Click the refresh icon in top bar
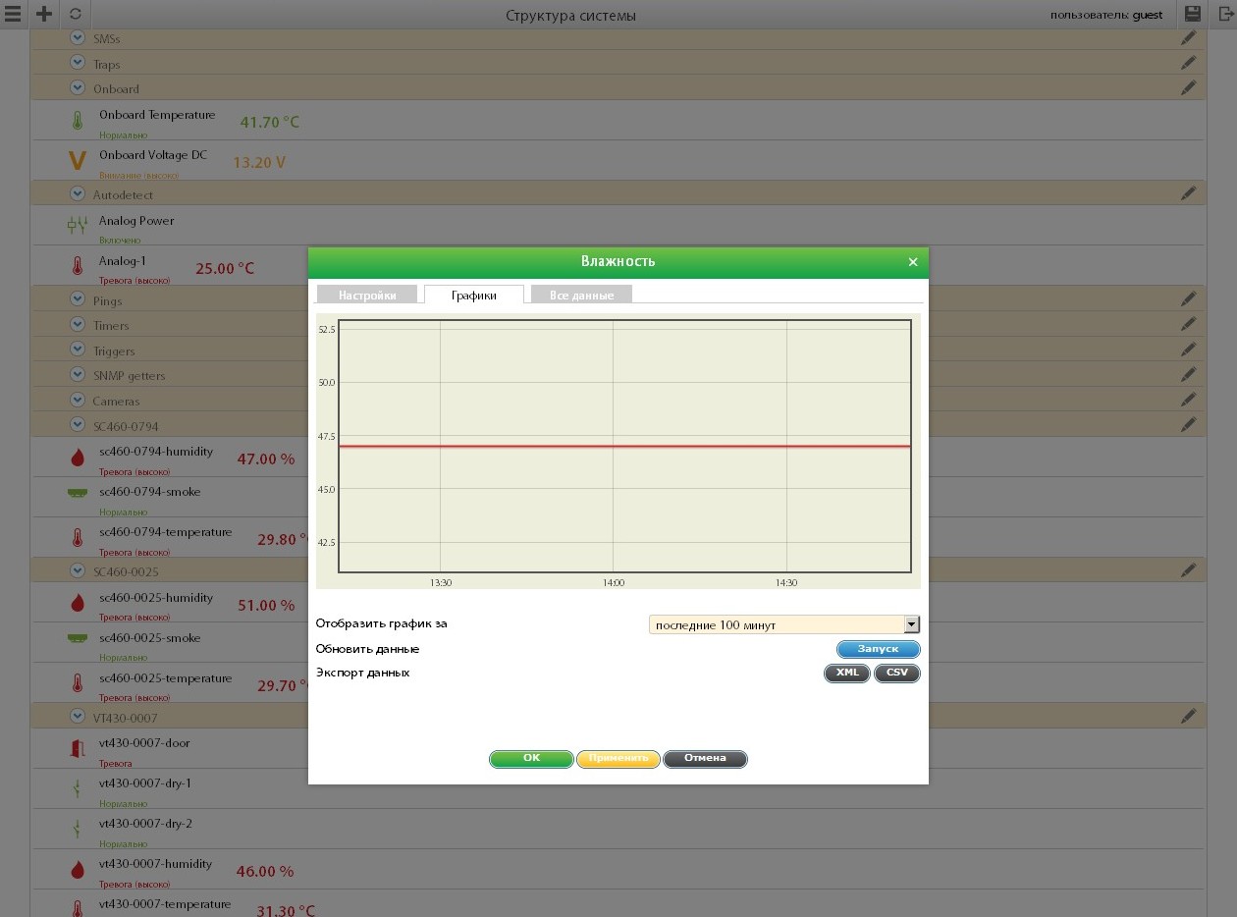 [75, 15]
